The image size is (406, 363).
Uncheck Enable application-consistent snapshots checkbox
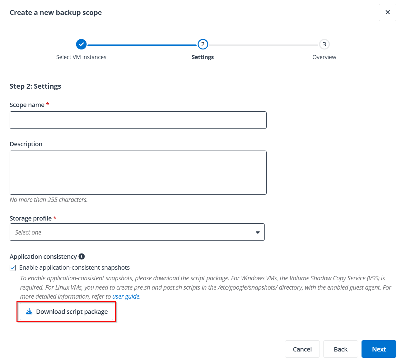[x=13, y=268]
